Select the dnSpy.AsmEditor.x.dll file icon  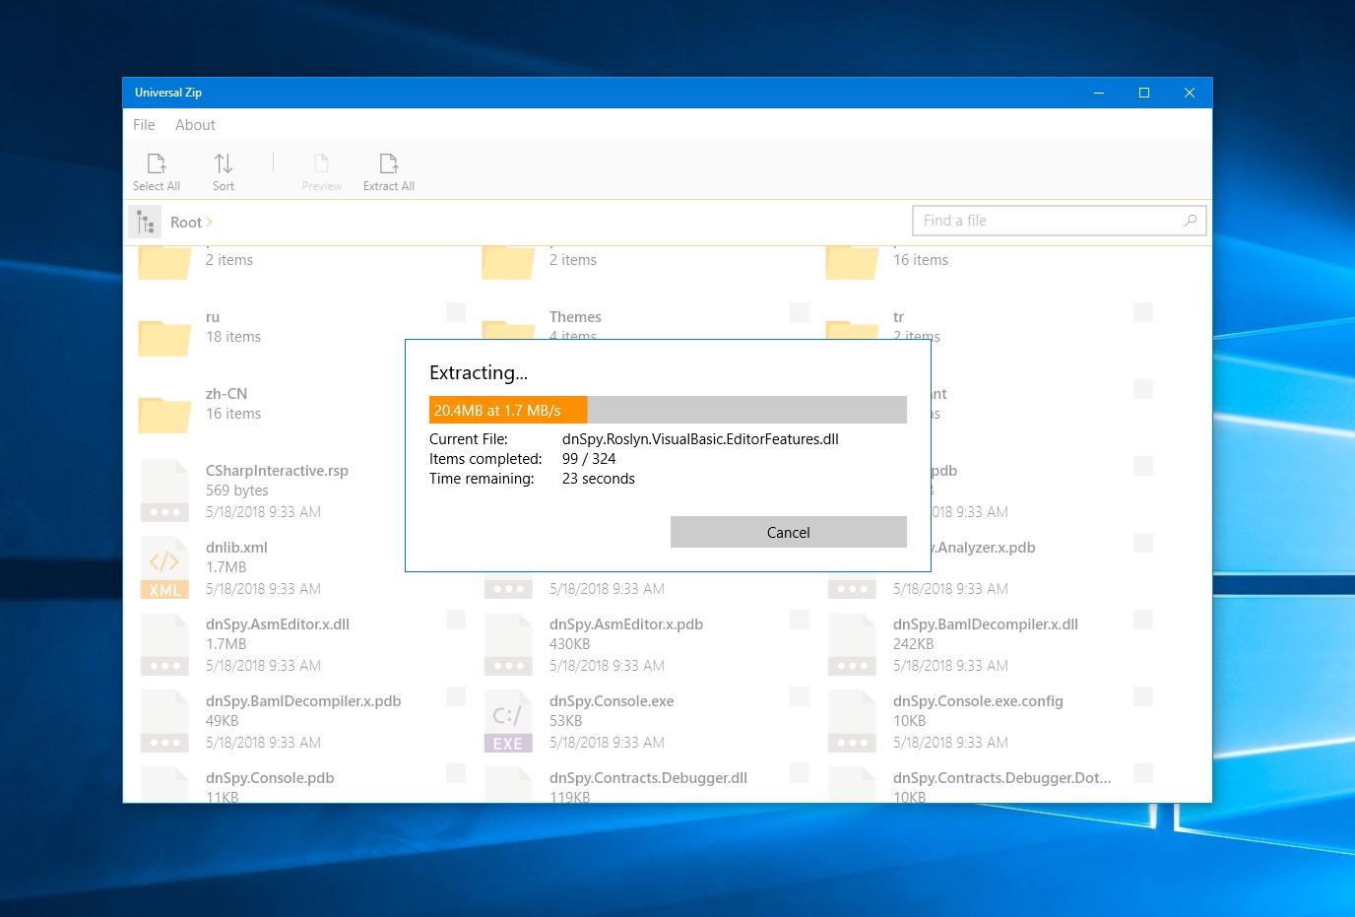pos(164,643)
